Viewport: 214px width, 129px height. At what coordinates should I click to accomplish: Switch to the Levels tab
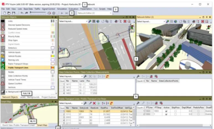click(x=22, y=97)
